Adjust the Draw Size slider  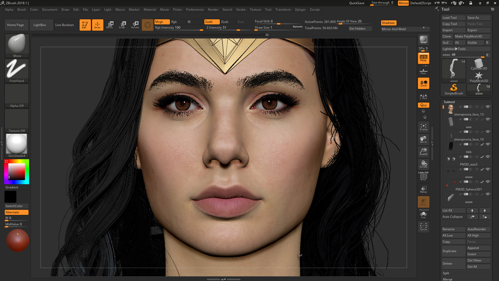pyautogui.click(x=278, y=28)
